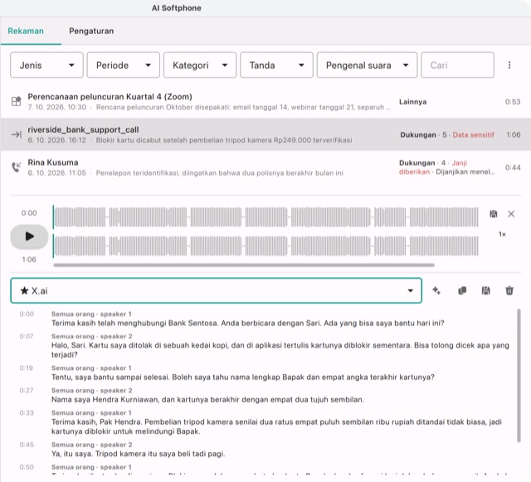Click the AI sparkle generate icon
This screenshot has height=482, width=531.
point(436,290)
